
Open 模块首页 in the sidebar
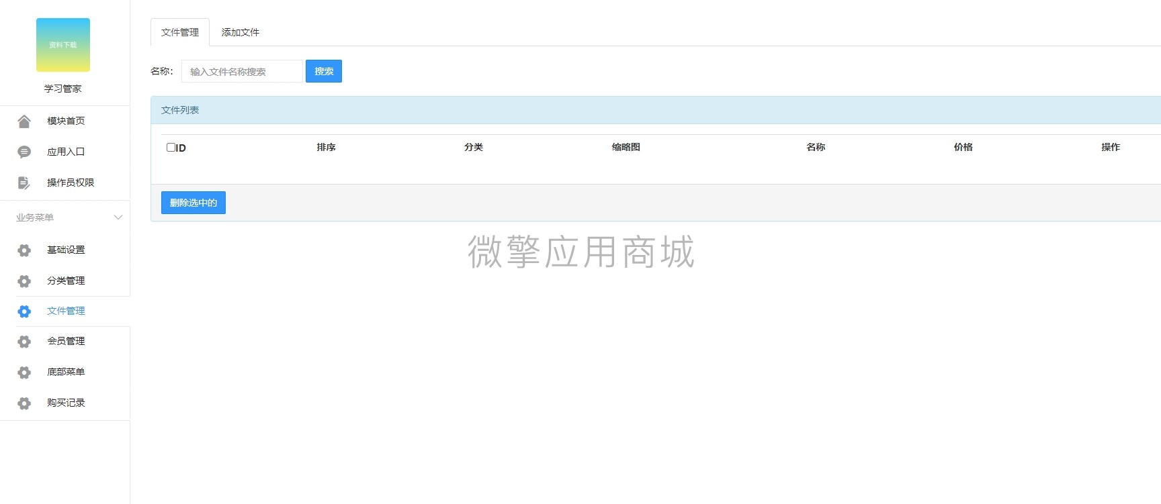click(x=66, y=121)
